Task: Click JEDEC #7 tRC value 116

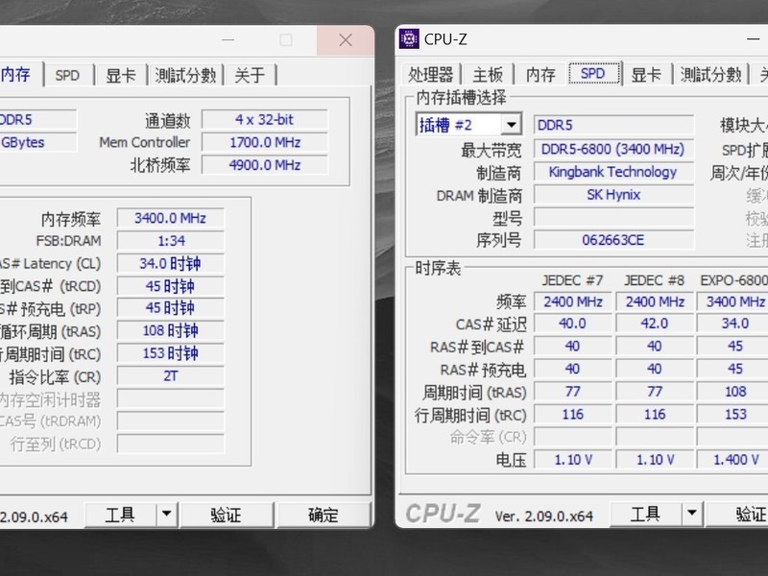Action: point(572,415)
